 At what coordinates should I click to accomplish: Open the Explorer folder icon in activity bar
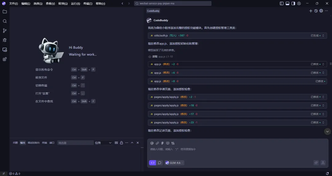[5, 12]
